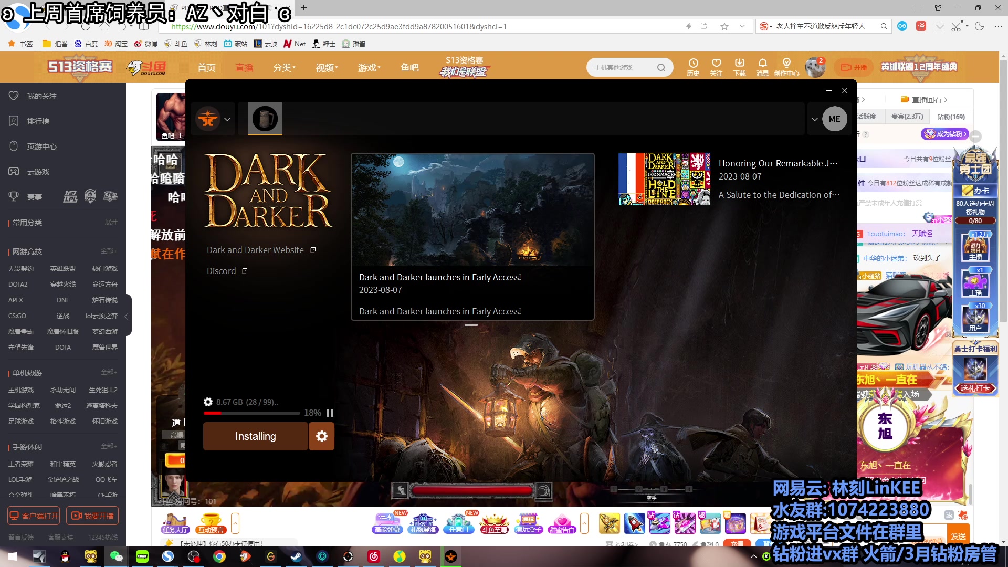
Task: Open the Early Access launch news card
Action: (x=472, y=237)
